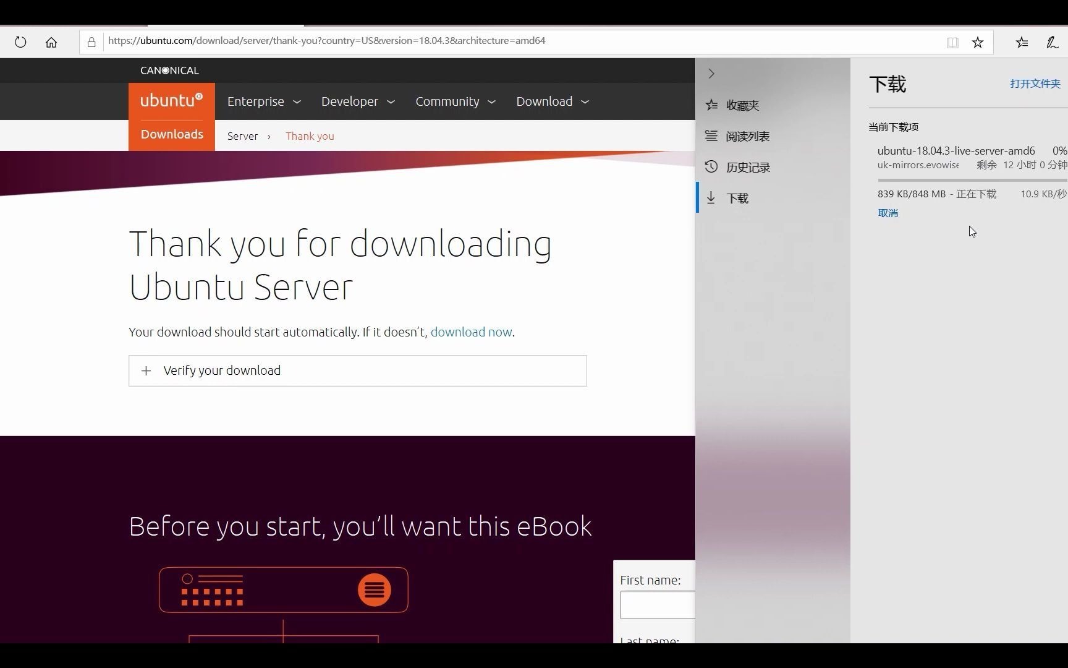Click the padlock site security icon
Viewport: 1068px width, 668px height.
click(91, 42)
